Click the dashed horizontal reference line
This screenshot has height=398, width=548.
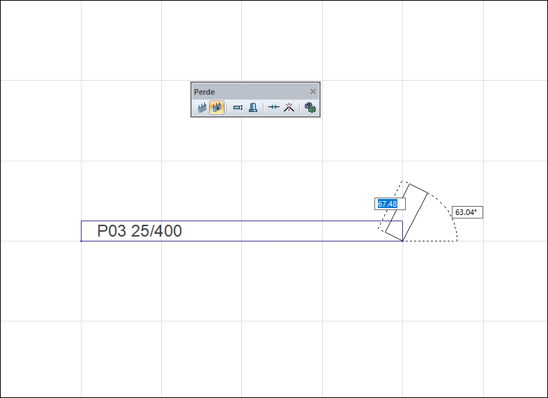point(430,241)
